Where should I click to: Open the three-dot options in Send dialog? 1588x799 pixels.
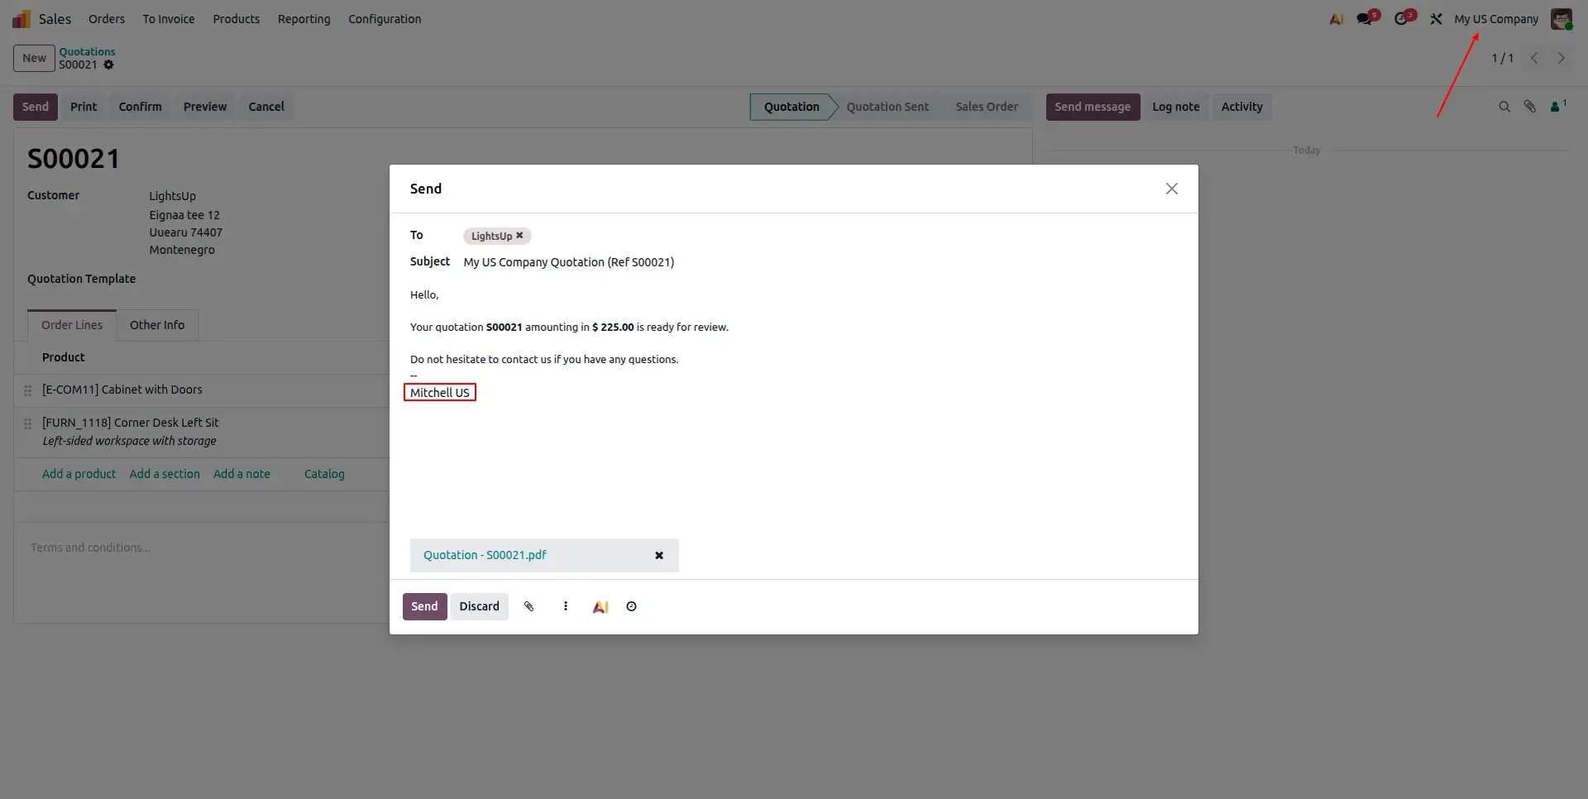[566, 606]
